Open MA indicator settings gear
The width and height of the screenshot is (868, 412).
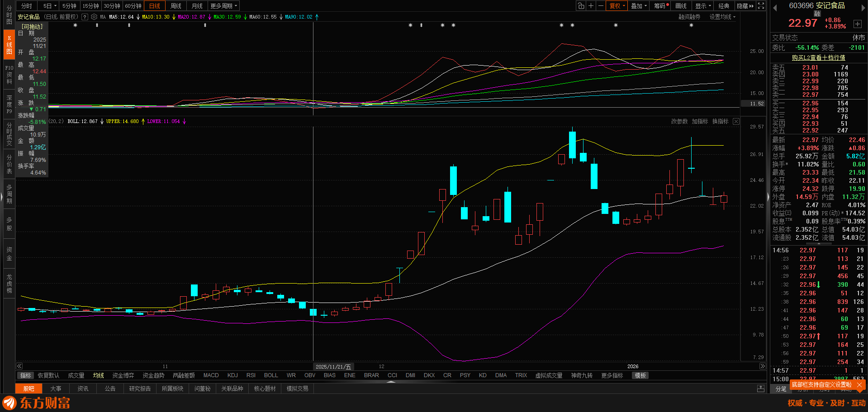tap(94, 17)
